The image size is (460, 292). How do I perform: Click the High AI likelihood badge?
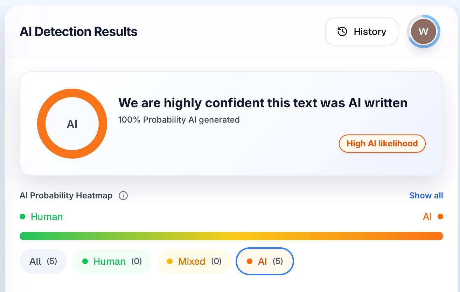tap(382, 144)
